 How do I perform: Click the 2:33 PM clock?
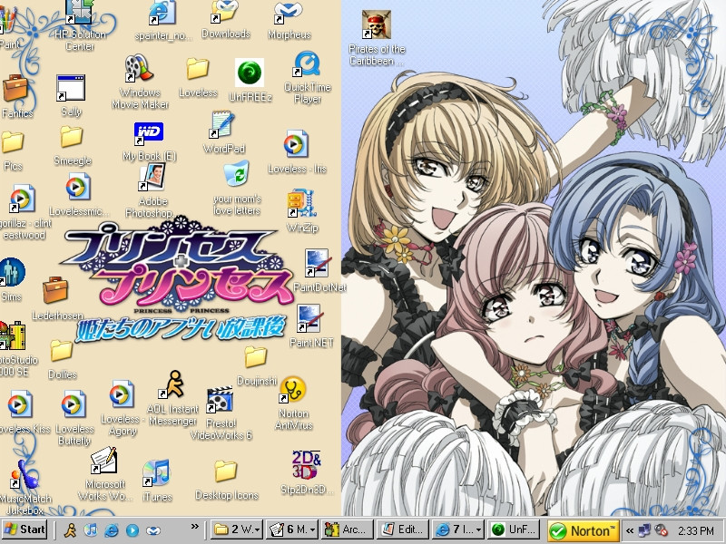(695, 530)
